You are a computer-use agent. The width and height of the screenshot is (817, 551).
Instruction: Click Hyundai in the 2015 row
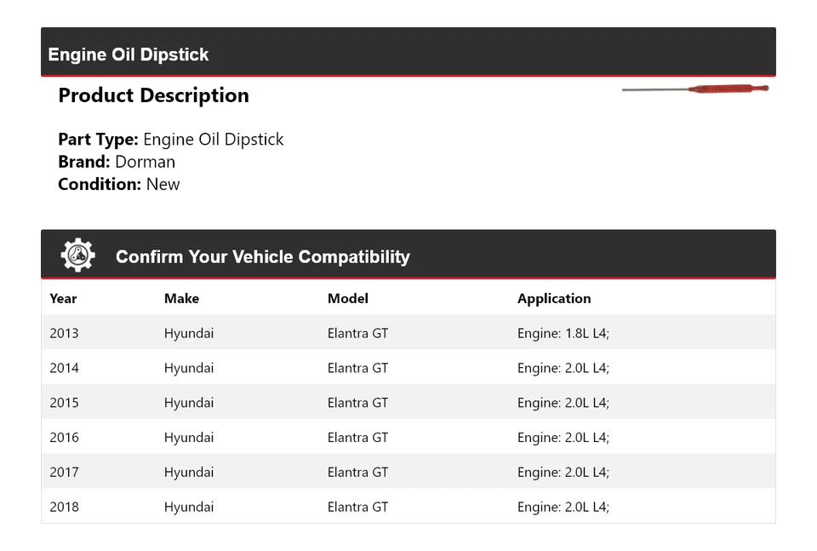(189, 403)
